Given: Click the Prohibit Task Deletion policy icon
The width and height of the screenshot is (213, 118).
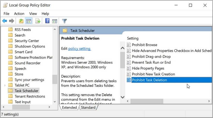Looking at the screenshot, I should click(x=129, y=80).
